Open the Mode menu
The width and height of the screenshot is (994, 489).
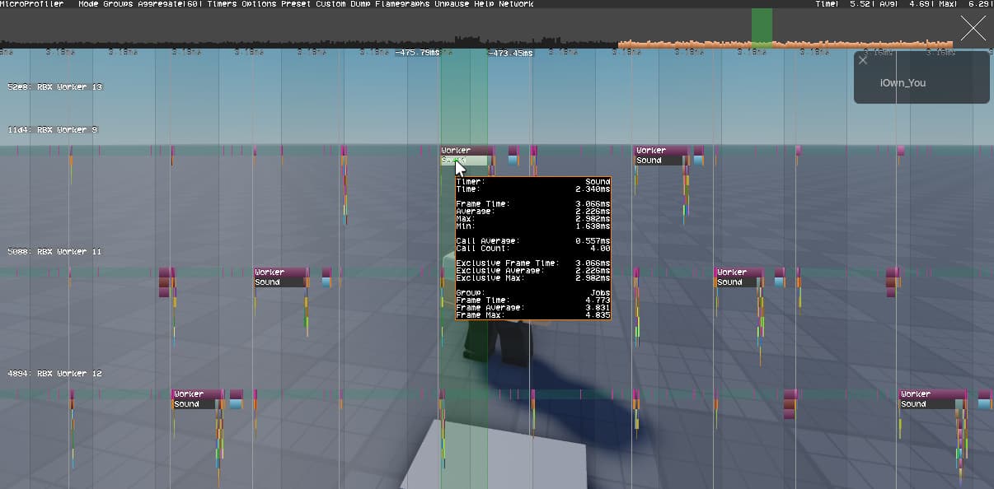tap(88, 4)
